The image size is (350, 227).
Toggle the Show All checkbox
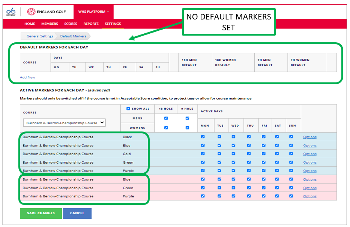[128, 109]
